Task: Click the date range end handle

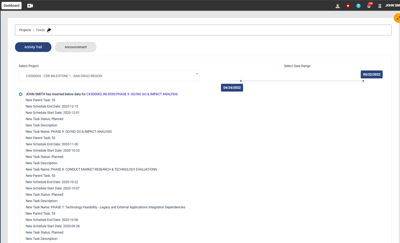Action: tap(363, 81)
